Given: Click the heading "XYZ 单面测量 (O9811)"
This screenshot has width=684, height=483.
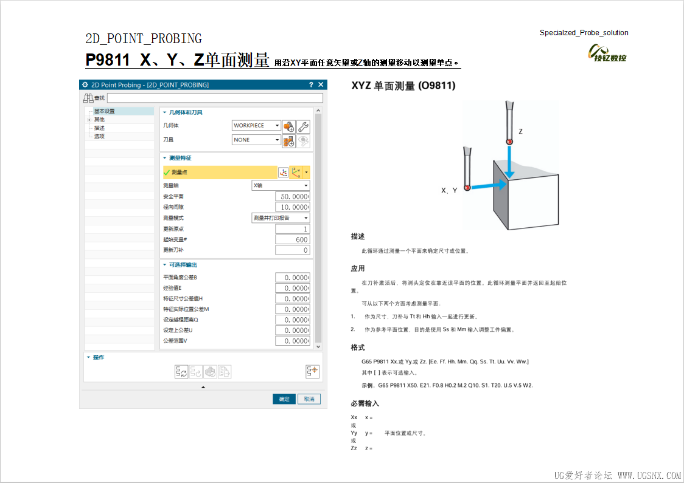Looking at the screenshot, I should [x=403, y=86].
